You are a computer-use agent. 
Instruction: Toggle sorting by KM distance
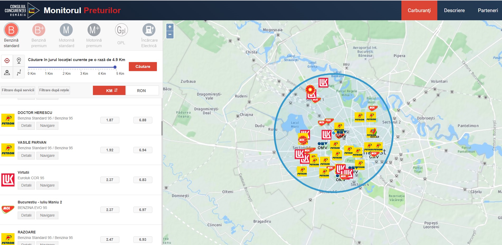click(x=109, y=90)
